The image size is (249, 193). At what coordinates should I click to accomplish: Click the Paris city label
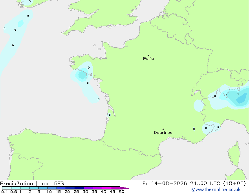(x=148, y=59)
